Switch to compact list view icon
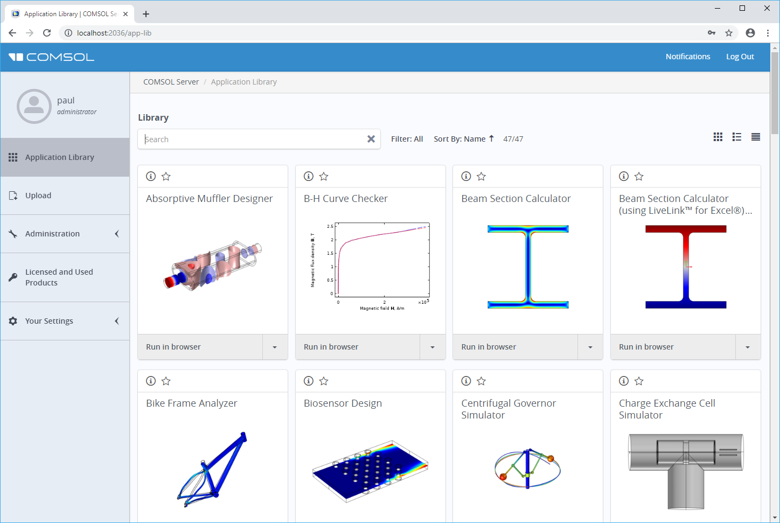This screenshot has height=523, width=780. pos(755,137)
